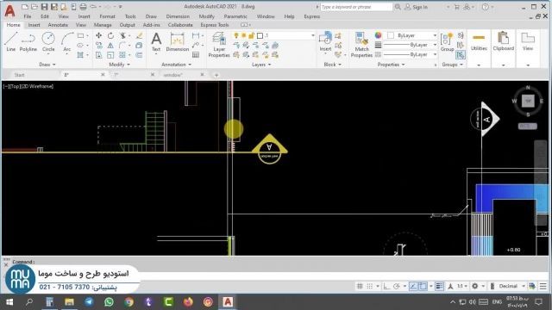The width and height of the screenshot is (552, 310).
Task: Click the Save icon in quick access toolbar
Action: coord(44,7)
